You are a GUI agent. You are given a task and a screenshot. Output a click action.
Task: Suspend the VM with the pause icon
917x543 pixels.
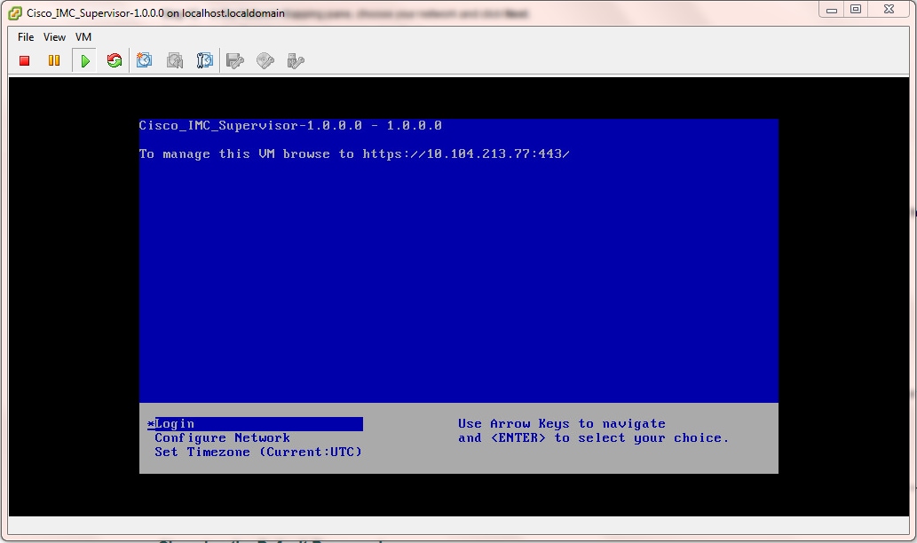click(x=54, y=61)
